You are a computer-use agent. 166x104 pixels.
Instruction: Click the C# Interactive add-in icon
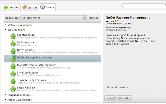[x=13, y=43]
